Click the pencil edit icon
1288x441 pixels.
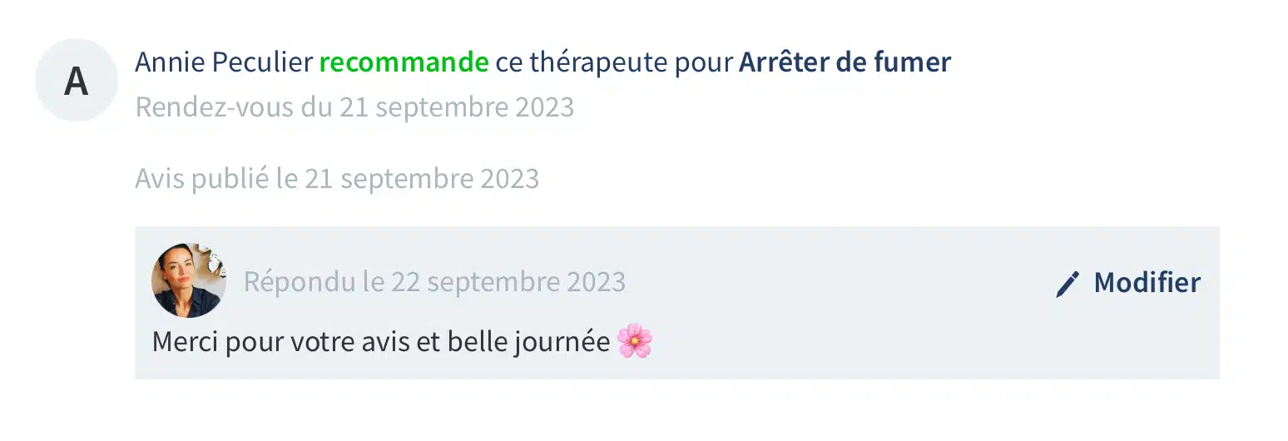coord(1067,284)
